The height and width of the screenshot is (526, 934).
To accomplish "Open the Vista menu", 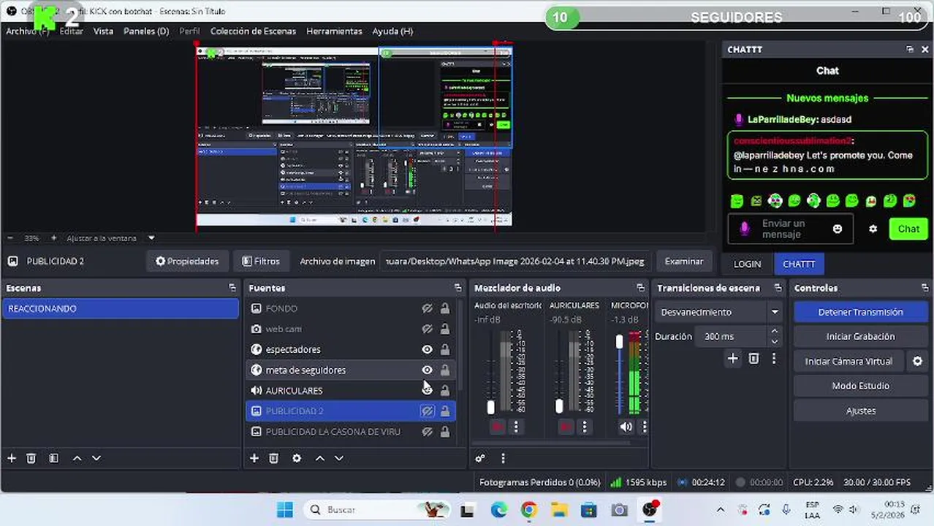I will click(103, 31).
